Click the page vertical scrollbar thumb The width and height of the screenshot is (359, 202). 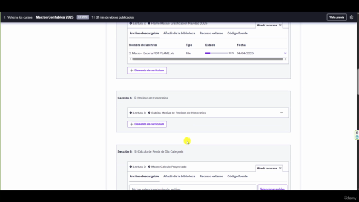(x=358, y=81)
